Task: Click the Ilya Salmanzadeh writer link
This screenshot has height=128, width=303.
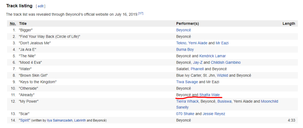Action: pyautogui.click(x=60, y=121)
